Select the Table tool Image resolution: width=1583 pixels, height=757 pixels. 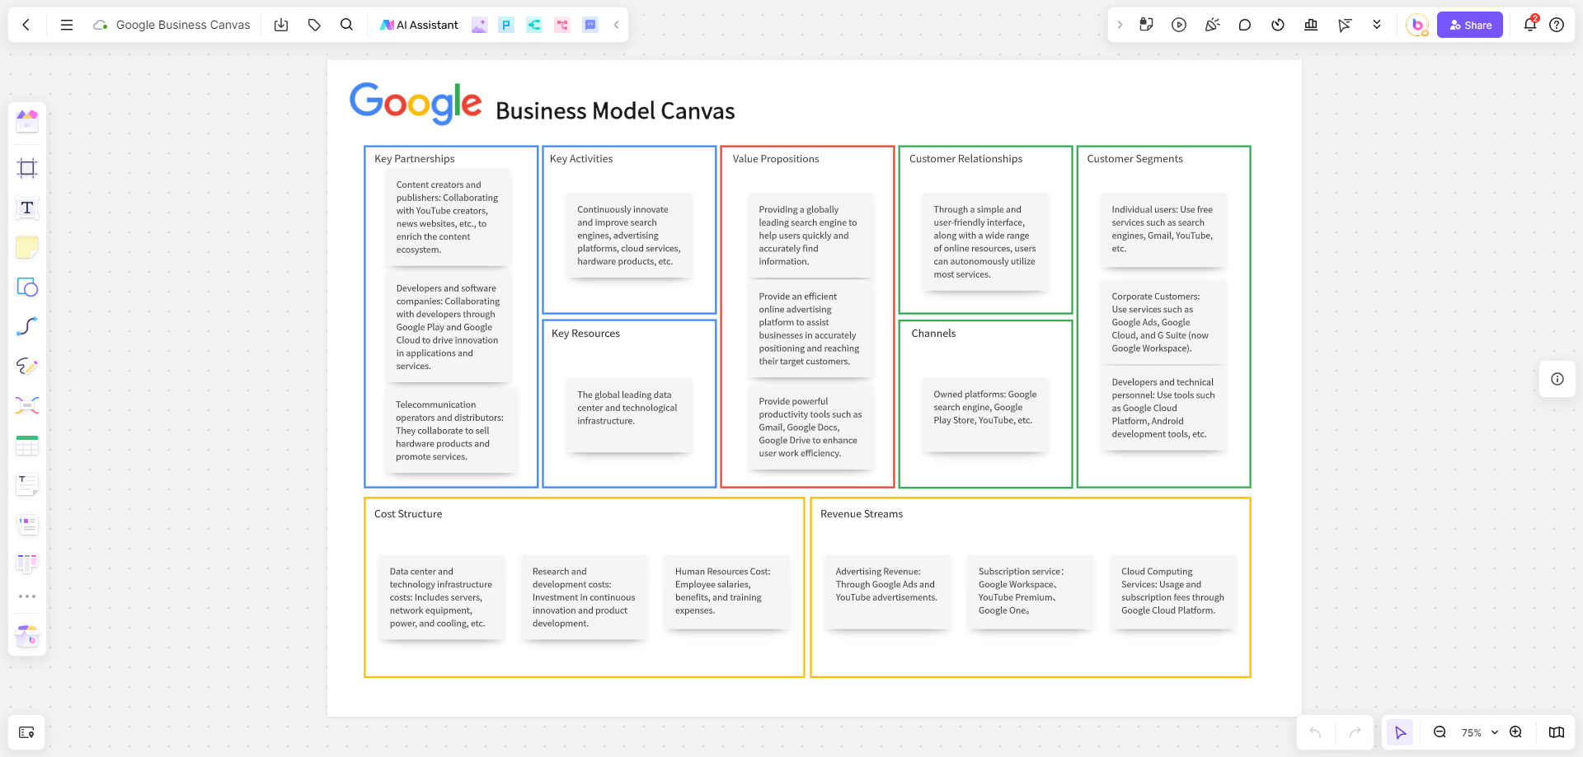click(27, 445)
